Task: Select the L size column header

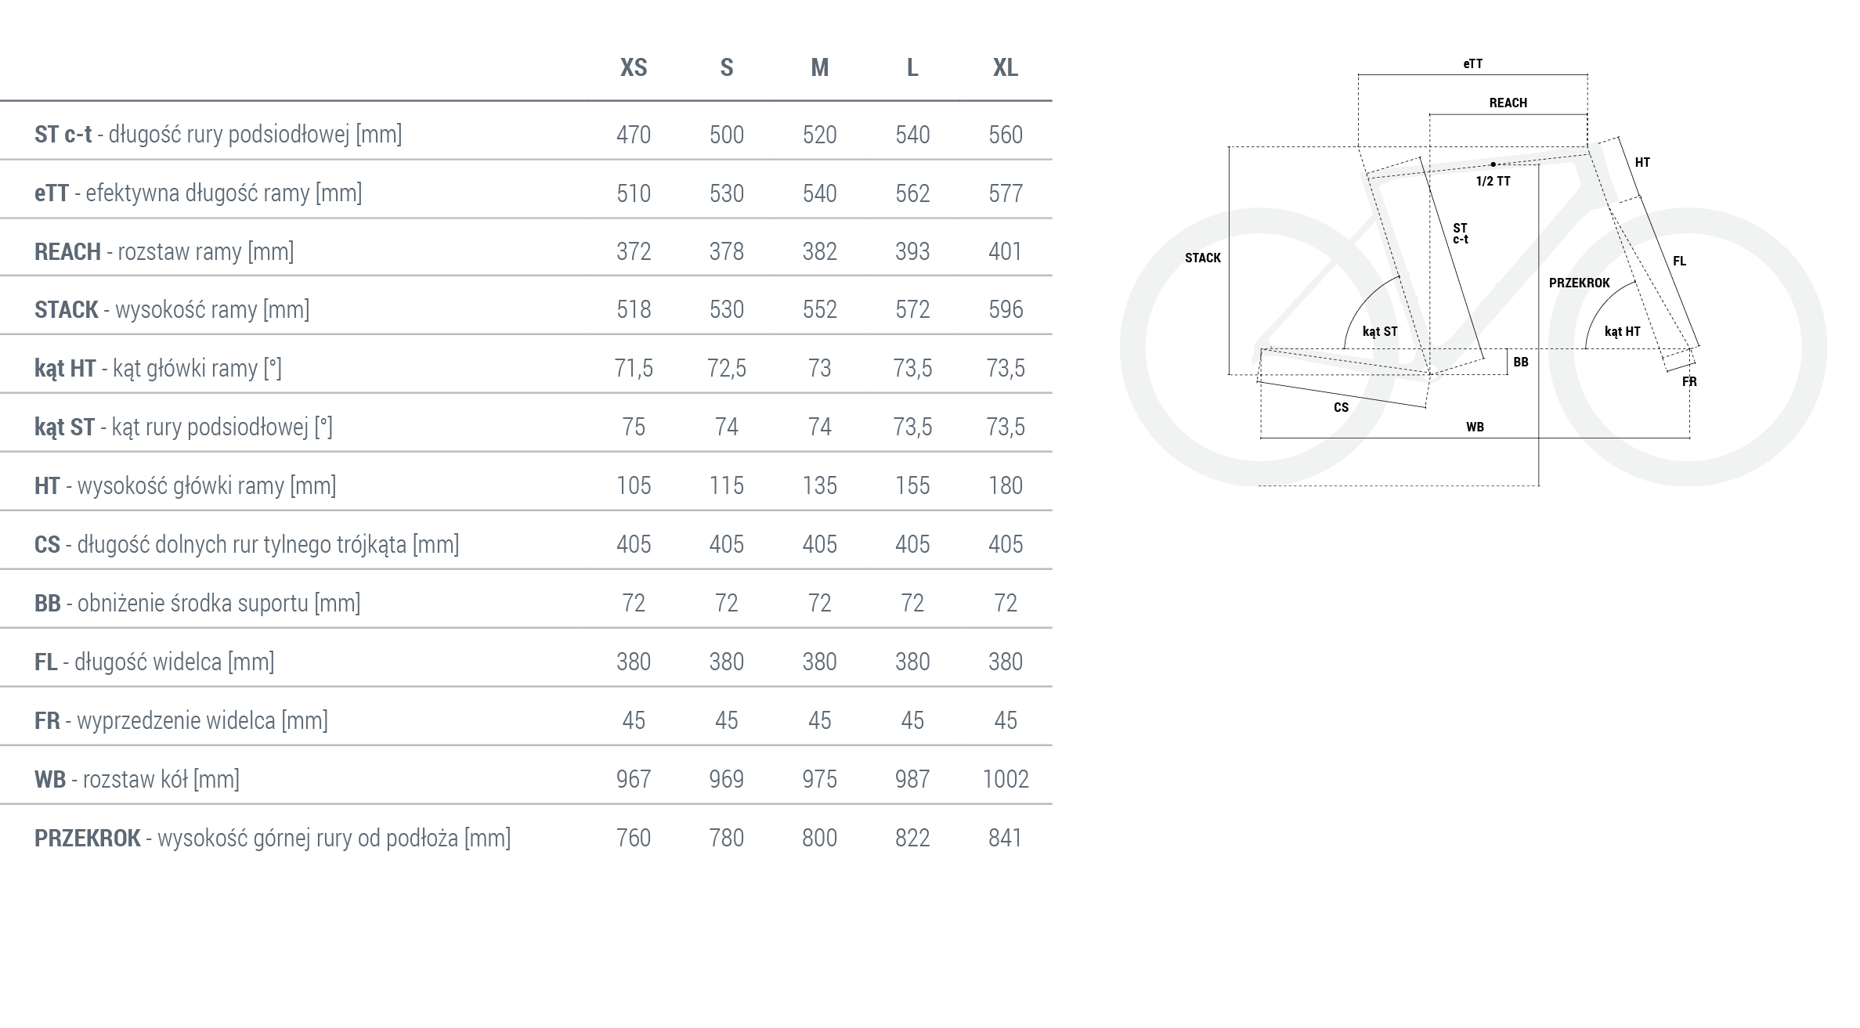Action: (x=912, y=68)
